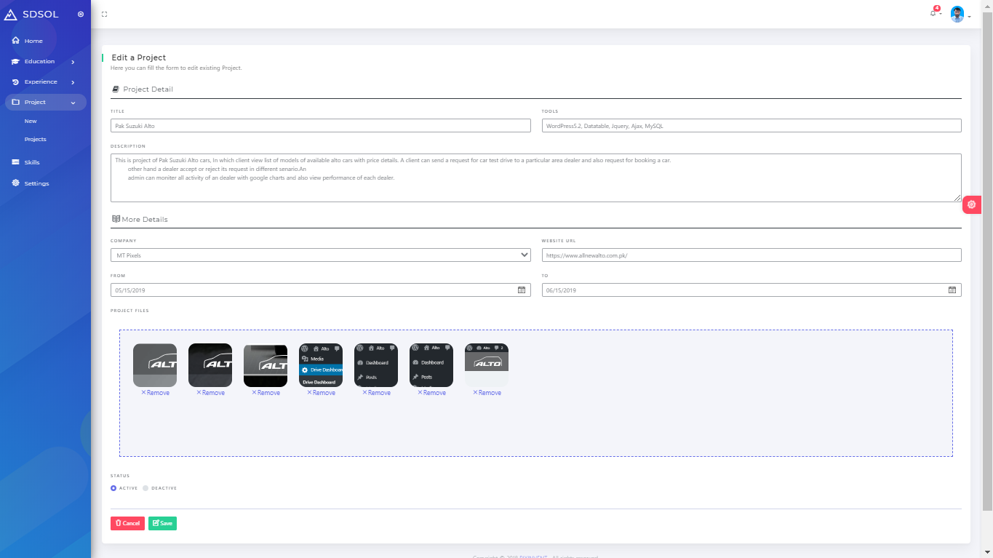Click the To date field
The image size is (993, 558).
(x=751, y=290)
